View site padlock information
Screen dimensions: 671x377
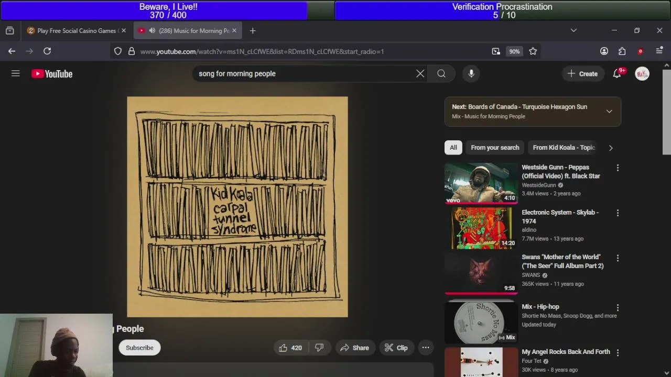pos(132,51)
